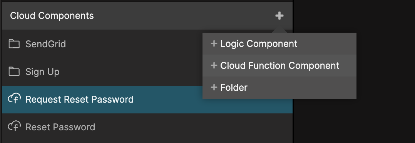Click the blank area of the highlighted row
415x143 pixels.
(x=169, y=100)
